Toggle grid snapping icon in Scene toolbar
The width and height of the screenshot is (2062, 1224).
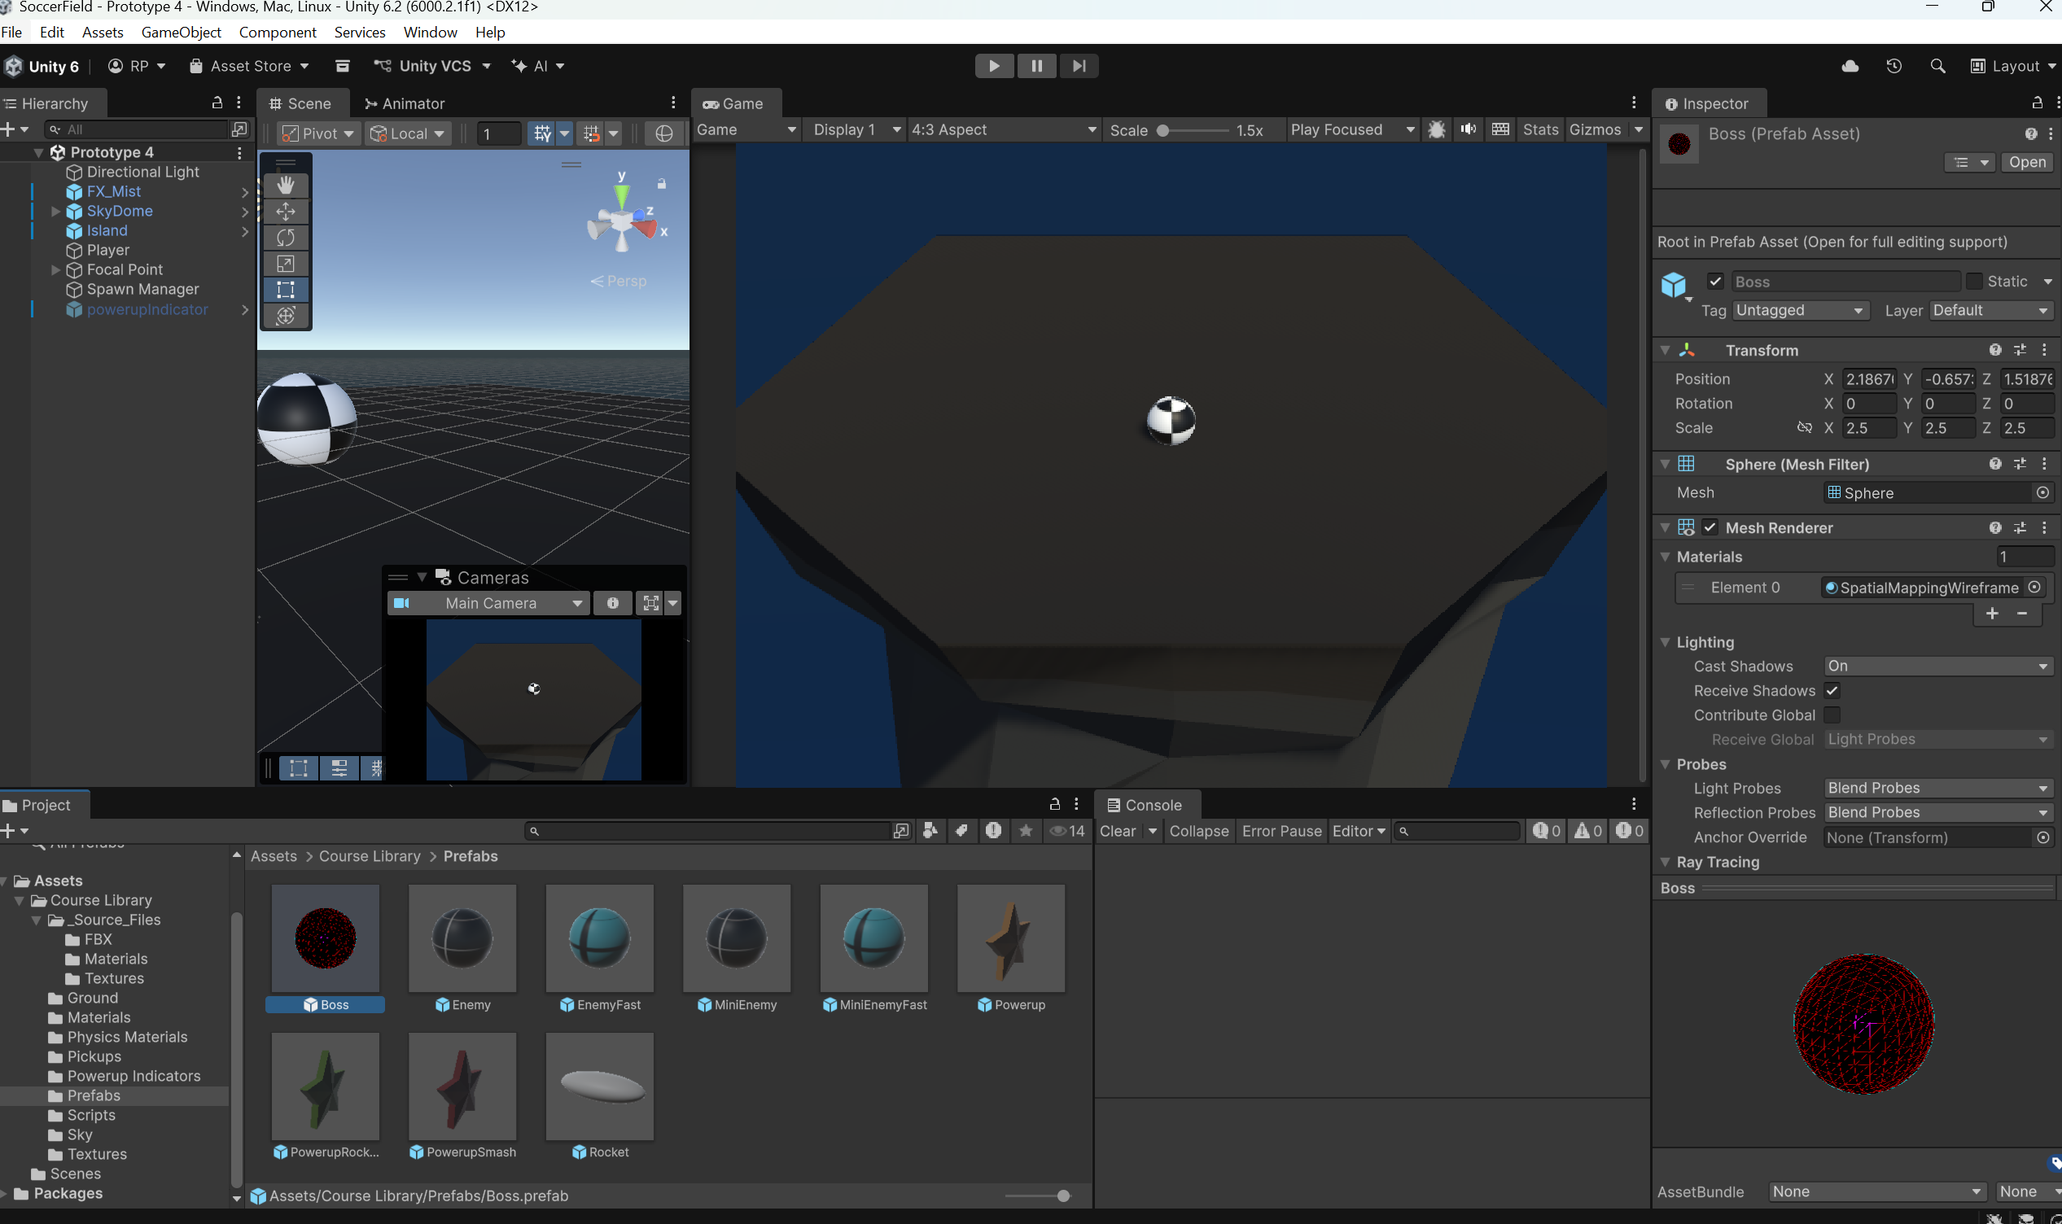542,133
